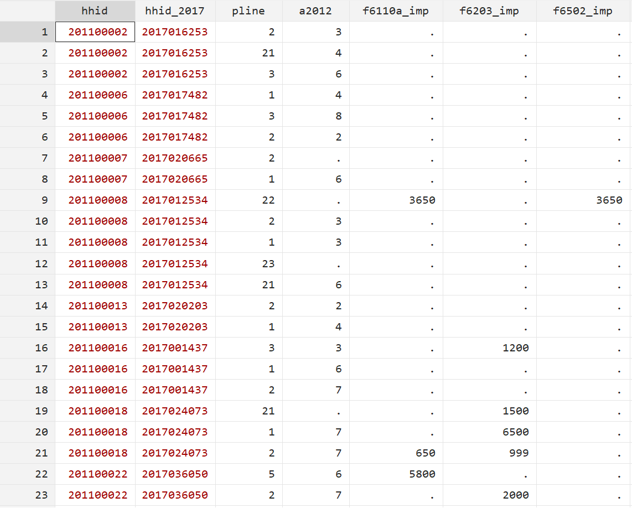Click hhid cell 201100008 in row 13

coord(95,284)
